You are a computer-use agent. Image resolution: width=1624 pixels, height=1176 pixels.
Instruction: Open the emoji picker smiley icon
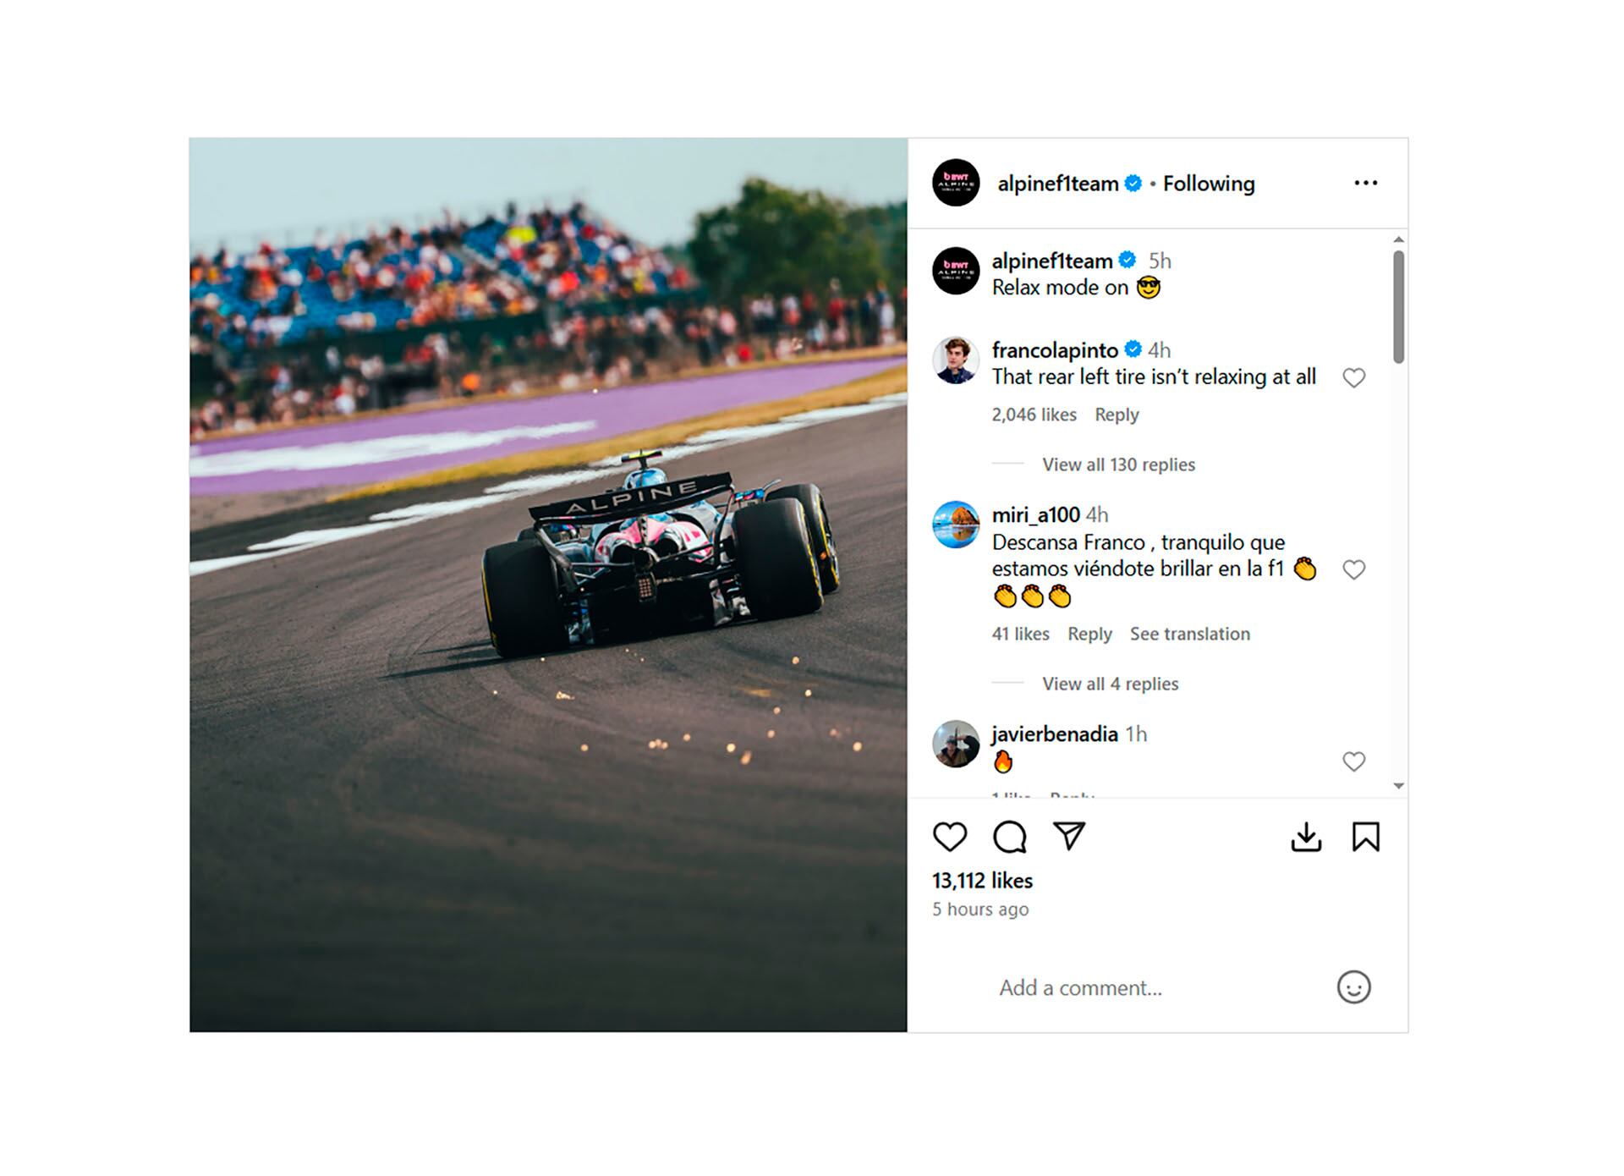(x=1353, y=987)
